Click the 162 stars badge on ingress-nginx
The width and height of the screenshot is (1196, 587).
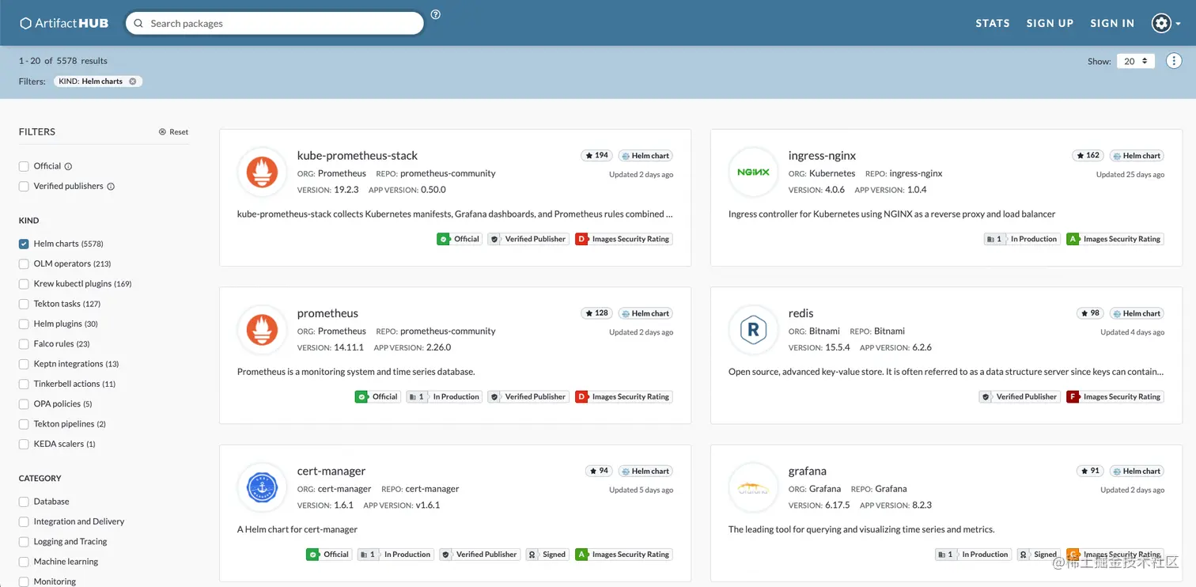1088,156
